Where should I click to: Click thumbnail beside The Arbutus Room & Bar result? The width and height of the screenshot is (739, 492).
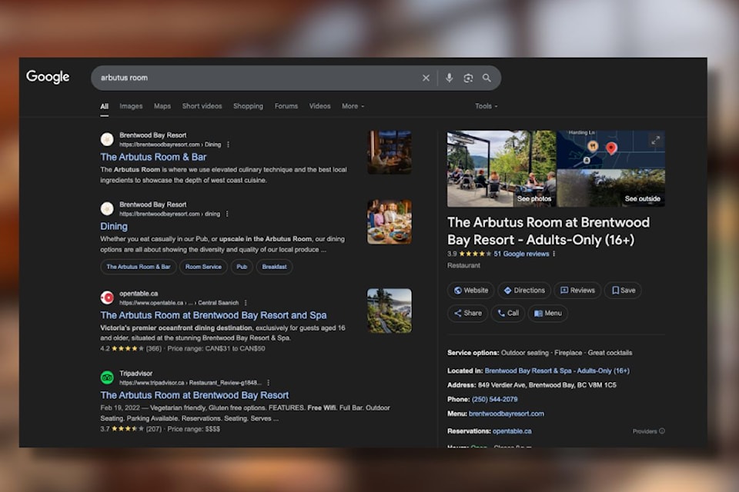pyautogui.click(x=390, y=152)
